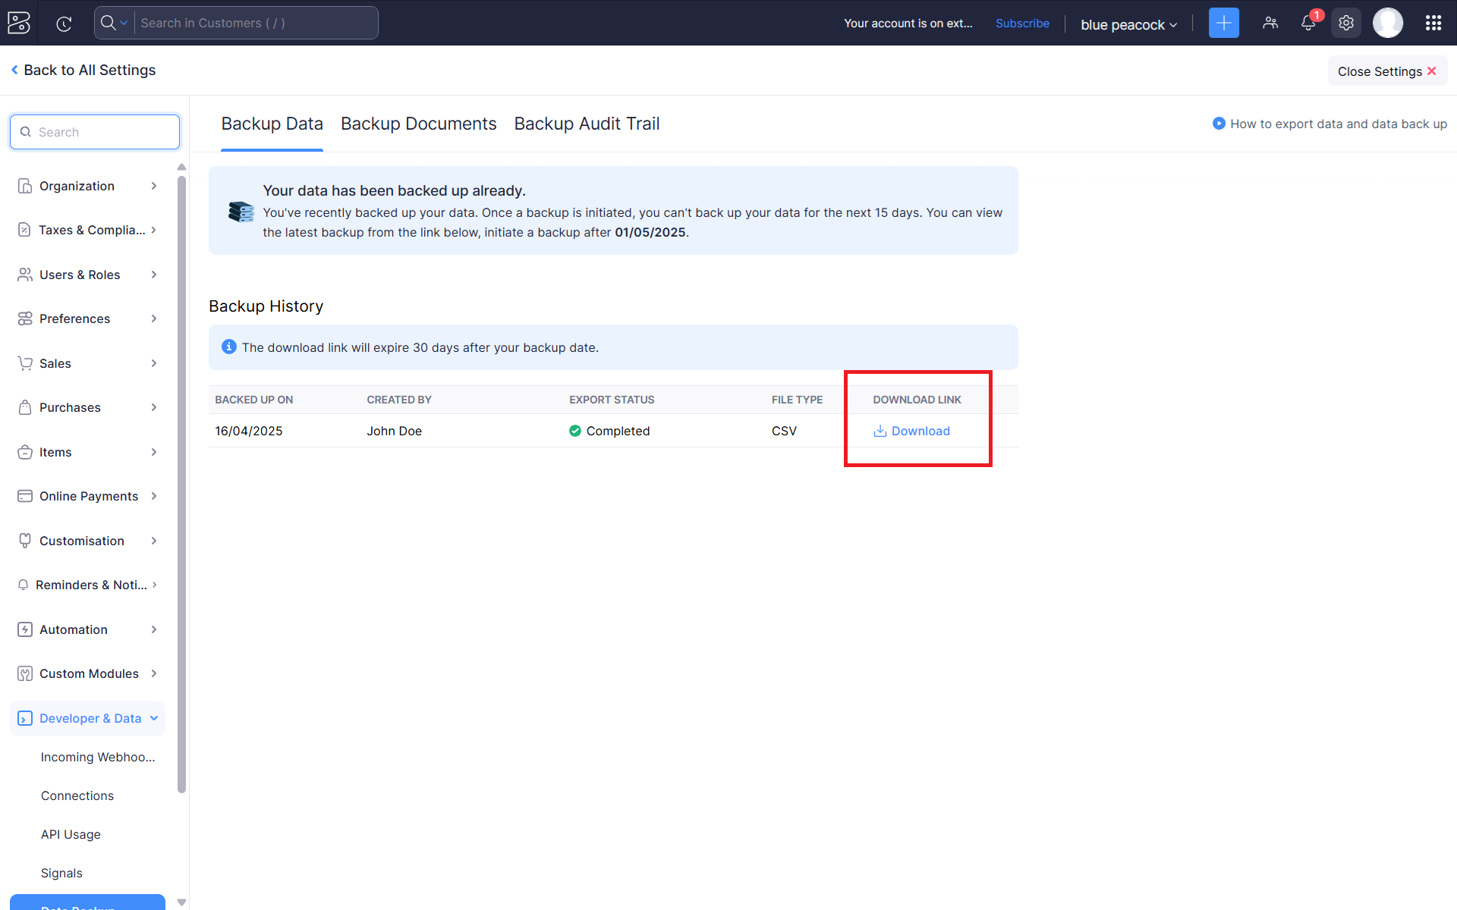1457x910 pixels.
Task: Open recent activity history icon
Action: 65,24
